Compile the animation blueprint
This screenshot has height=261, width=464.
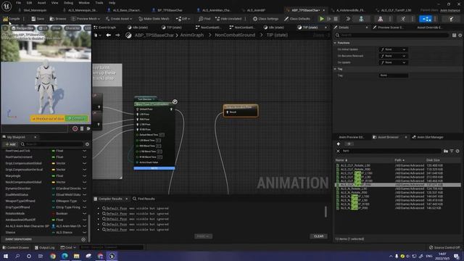click(12, 19)
